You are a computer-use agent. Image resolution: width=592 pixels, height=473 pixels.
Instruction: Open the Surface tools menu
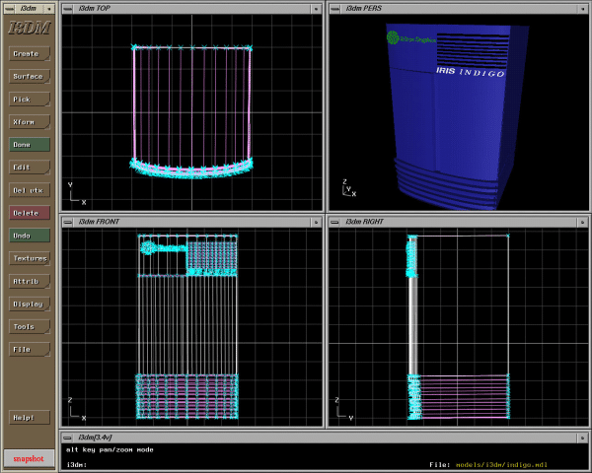click(29, 76)
